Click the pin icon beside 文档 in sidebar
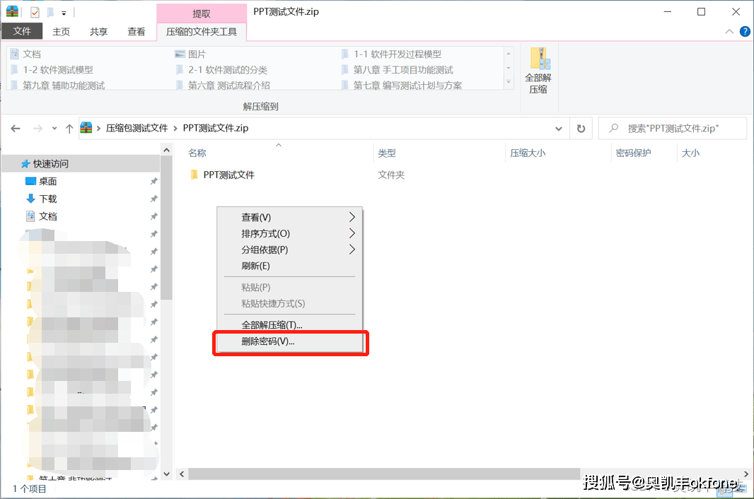The height and width of the screenshot is (499, 754). (153, 216)
